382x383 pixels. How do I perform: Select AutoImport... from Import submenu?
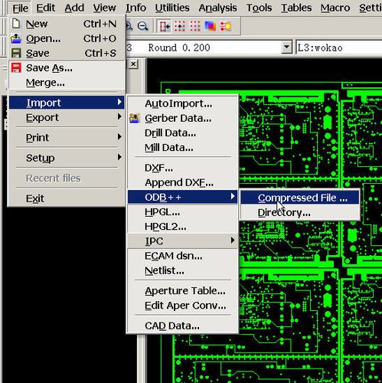[x=183, y=103]
